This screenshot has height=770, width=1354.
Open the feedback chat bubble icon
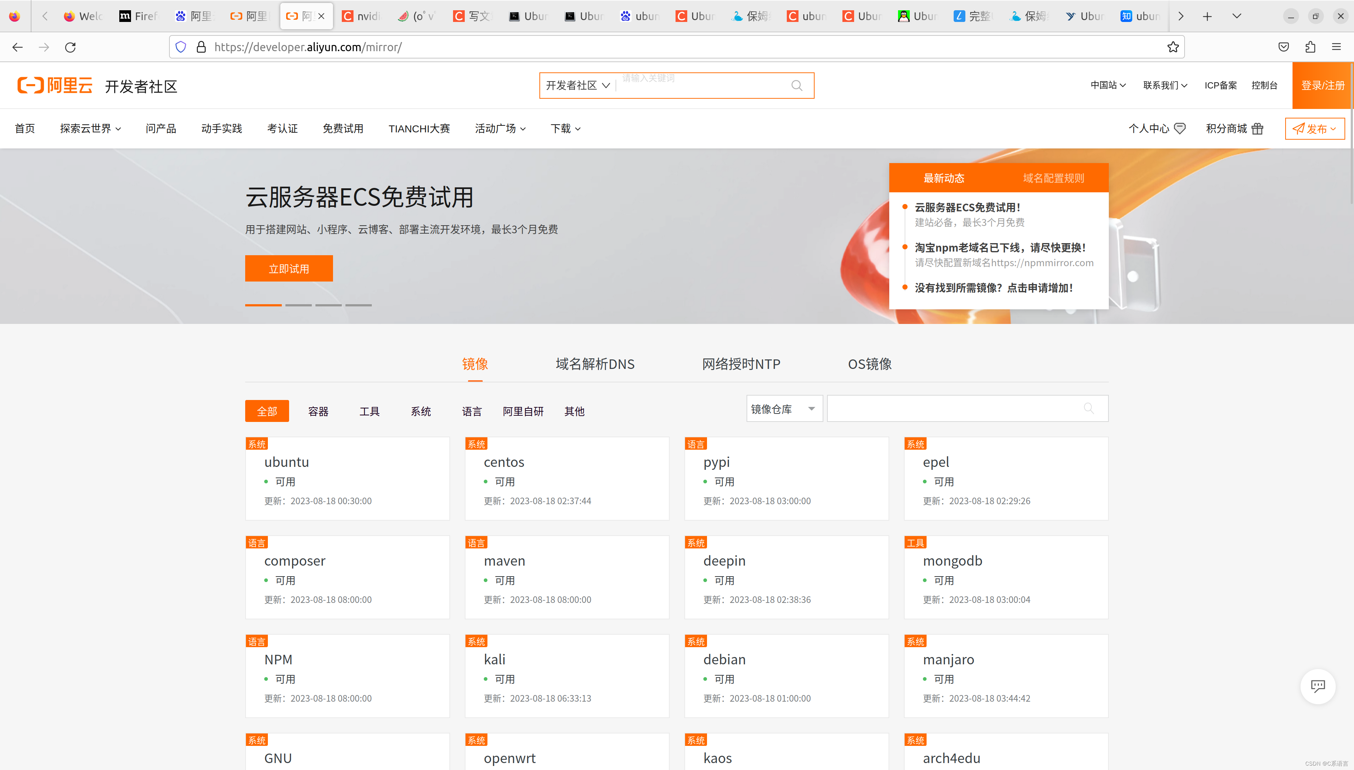pyautogui.click(x=1317, y=686)
